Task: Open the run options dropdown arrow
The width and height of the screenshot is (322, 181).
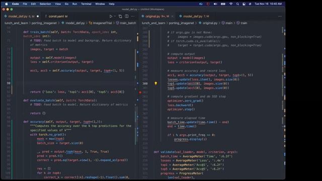Action: tap(115, 16)
